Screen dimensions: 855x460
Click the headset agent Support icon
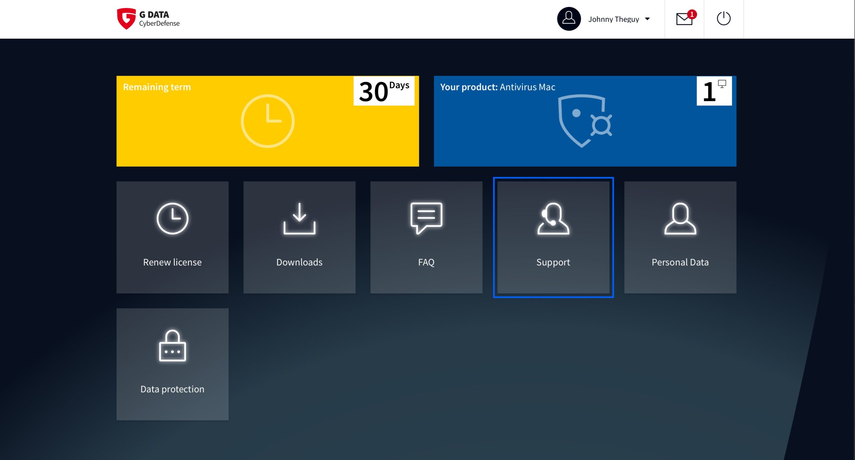coord(553,219)
